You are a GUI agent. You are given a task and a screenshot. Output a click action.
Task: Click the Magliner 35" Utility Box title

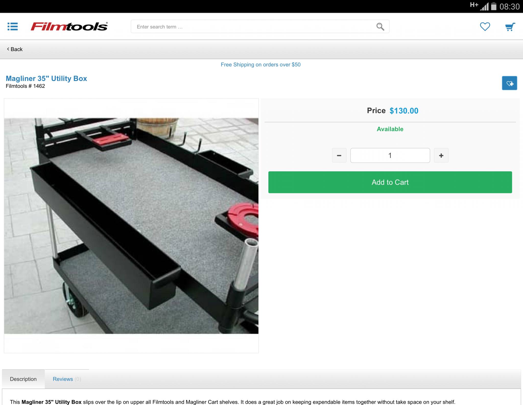pos(46,78)
